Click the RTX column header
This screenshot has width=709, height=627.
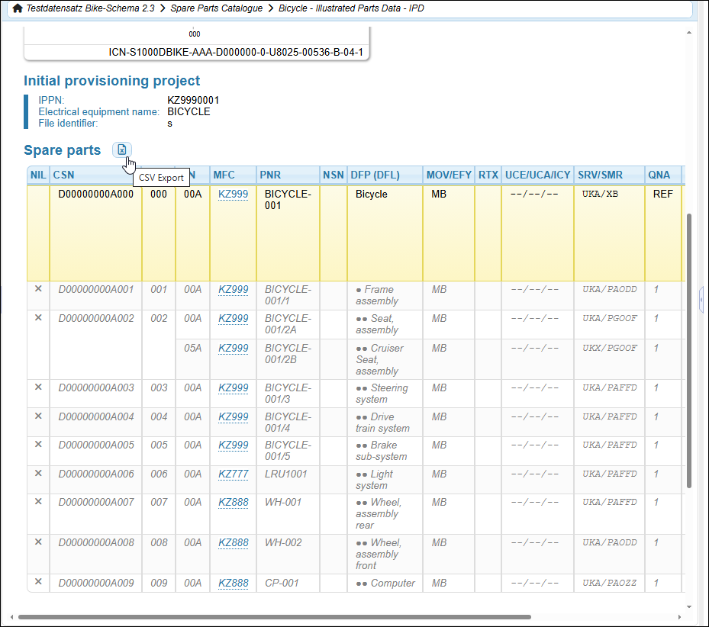pos(488,175)
